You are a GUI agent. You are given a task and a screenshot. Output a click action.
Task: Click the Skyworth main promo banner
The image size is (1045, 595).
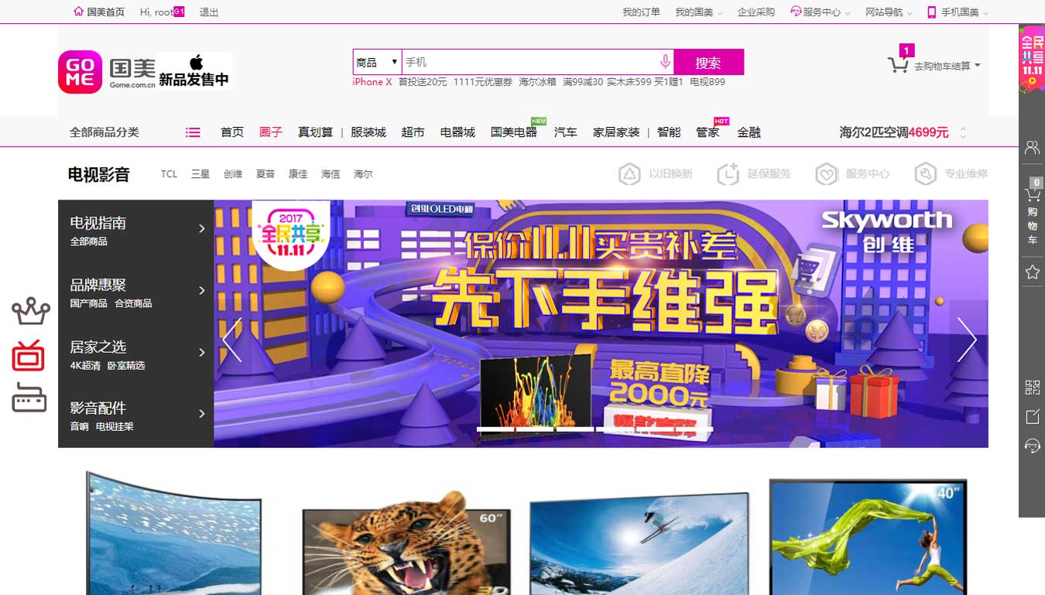tap(601, 323)
